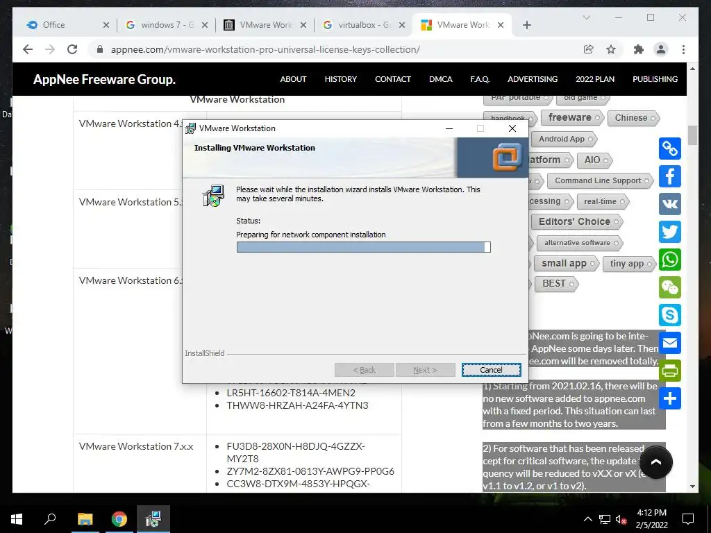
Task: Open more share options plus icon
Action: coord(670,399)
